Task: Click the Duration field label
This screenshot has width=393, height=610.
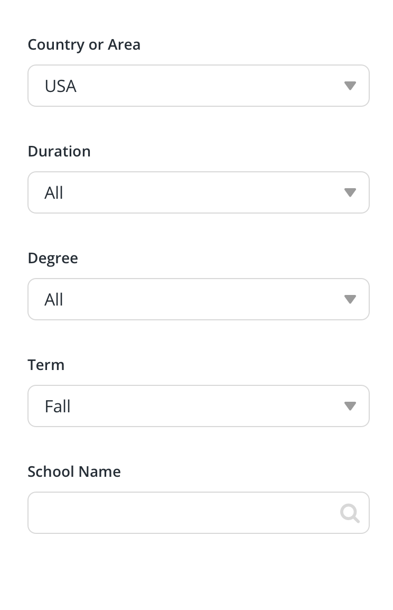Action: [x=59, y=151]
